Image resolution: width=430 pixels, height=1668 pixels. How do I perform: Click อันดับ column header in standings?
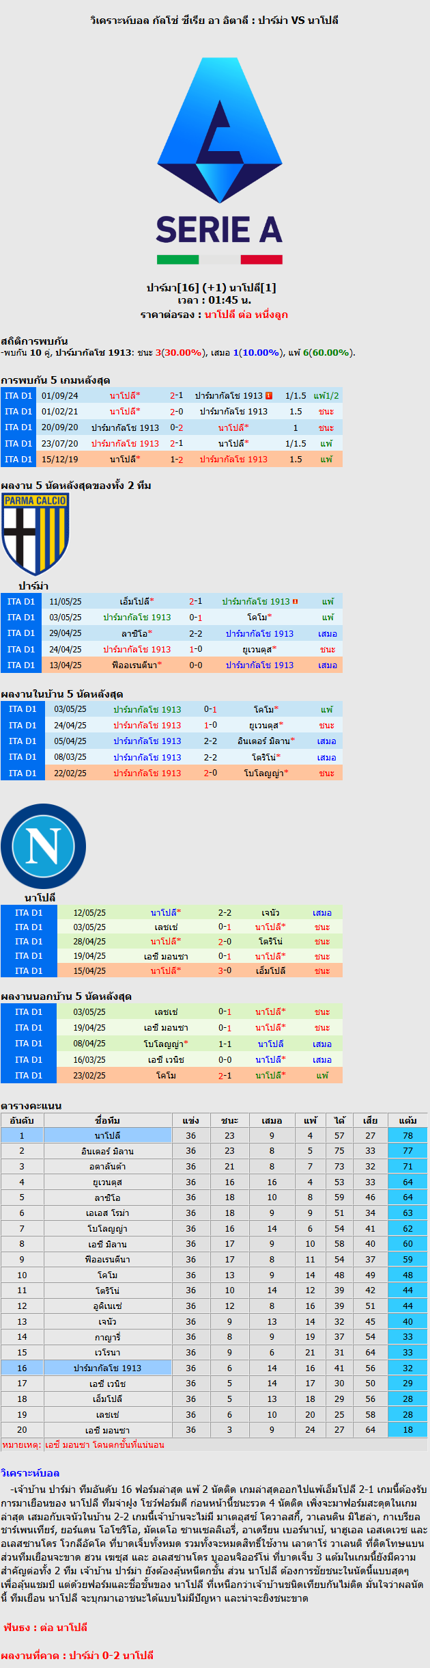point(22,1120)
